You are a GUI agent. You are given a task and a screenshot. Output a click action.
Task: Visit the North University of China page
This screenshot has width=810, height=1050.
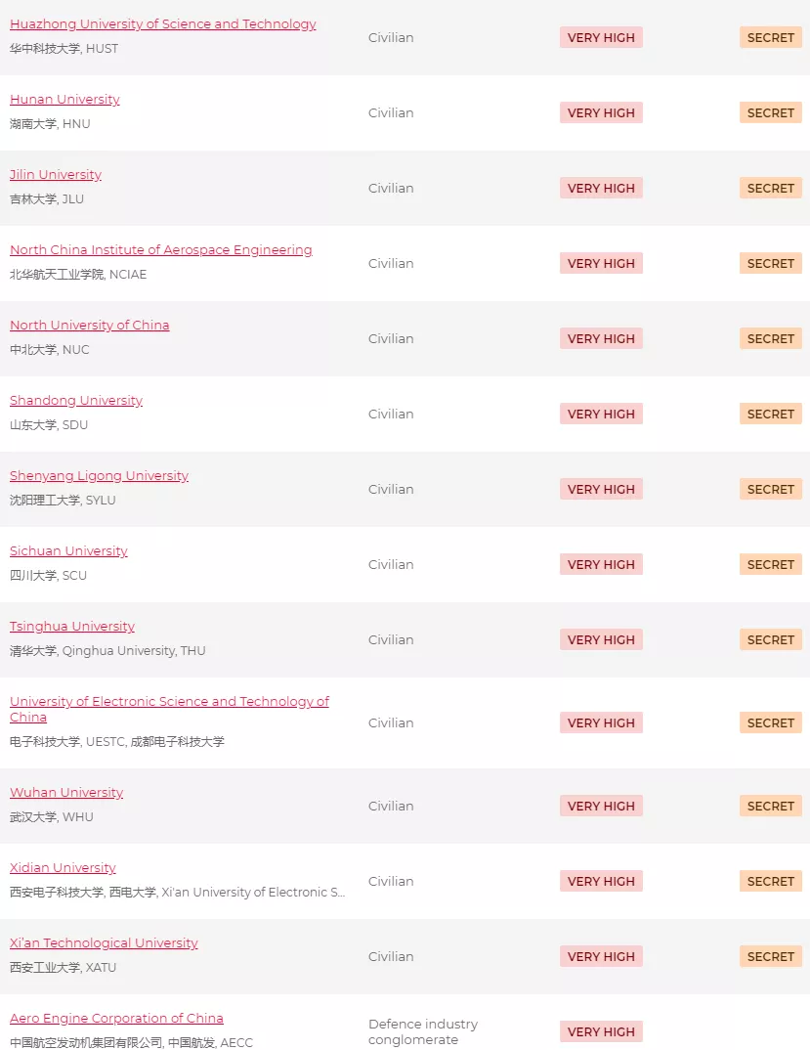click(x=89, y=326)
